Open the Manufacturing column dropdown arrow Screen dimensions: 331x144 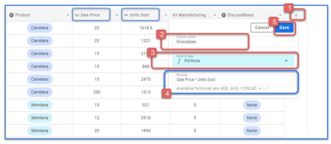(x=215, y=15)
